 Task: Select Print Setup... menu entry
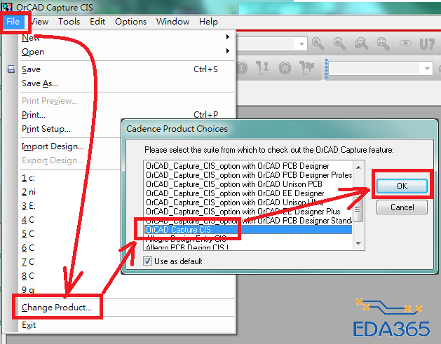pyautogui.click(x=46, y=129)
